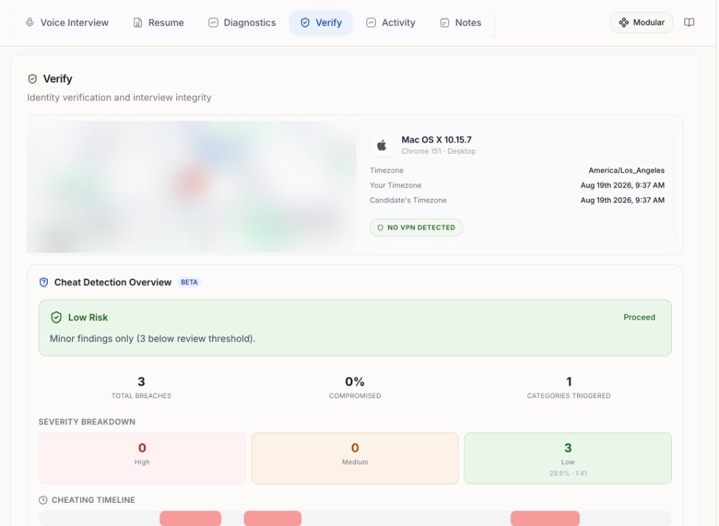Click the Mac OS X 10.15.7 label
The width and height of the screenshot is (719, 526).
point(437,140)
